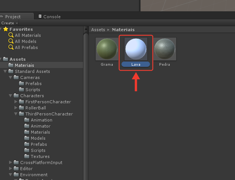Click the FirstPersonCharacter folder icon

(x=21, y=102)
